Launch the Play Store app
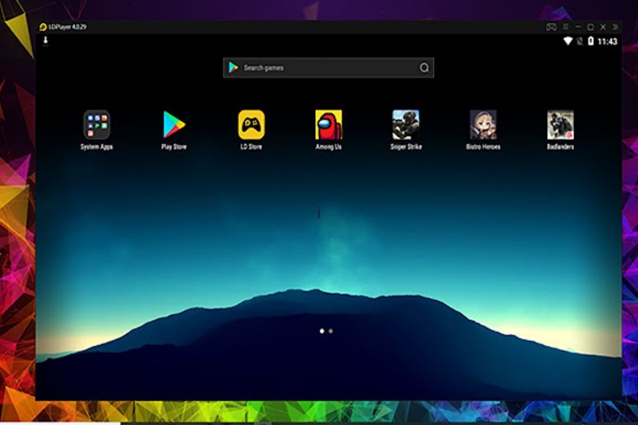638x425 pixels. [174, 125]
